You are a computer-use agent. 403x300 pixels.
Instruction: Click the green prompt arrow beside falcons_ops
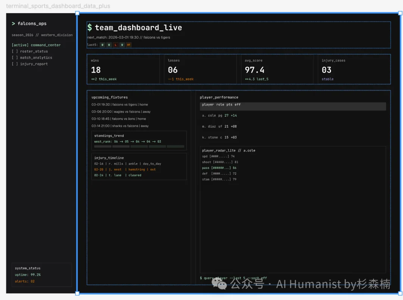pos(13,23)
